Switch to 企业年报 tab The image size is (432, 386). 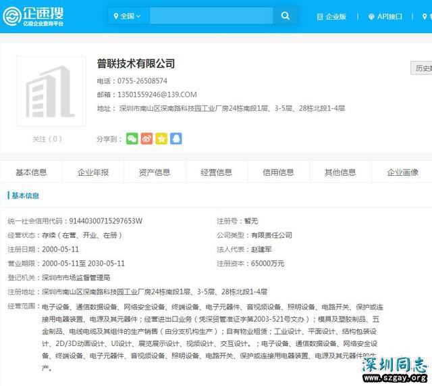tap(93, 172)
